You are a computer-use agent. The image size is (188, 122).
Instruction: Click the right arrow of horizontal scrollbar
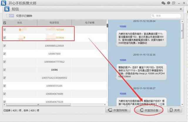(105, 104)
